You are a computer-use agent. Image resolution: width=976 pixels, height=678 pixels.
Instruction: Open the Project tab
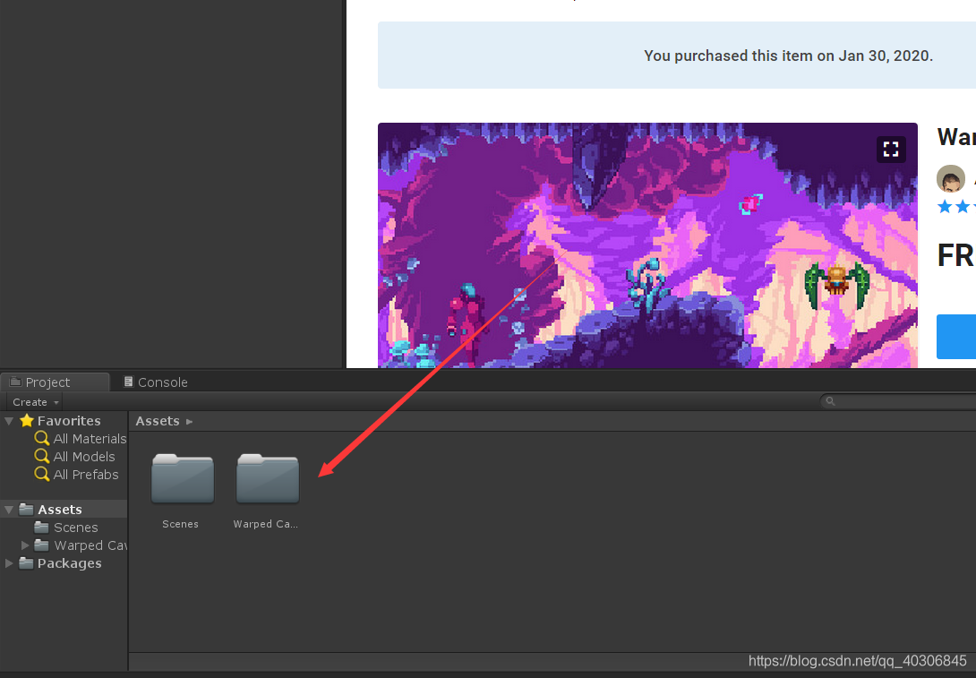pos(54,382)
